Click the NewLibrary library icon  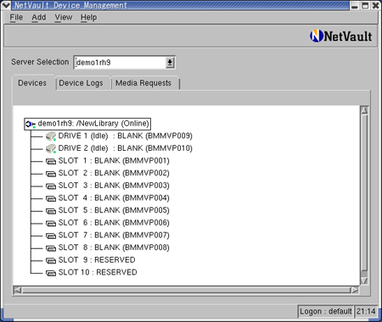[x=31, y=124]
